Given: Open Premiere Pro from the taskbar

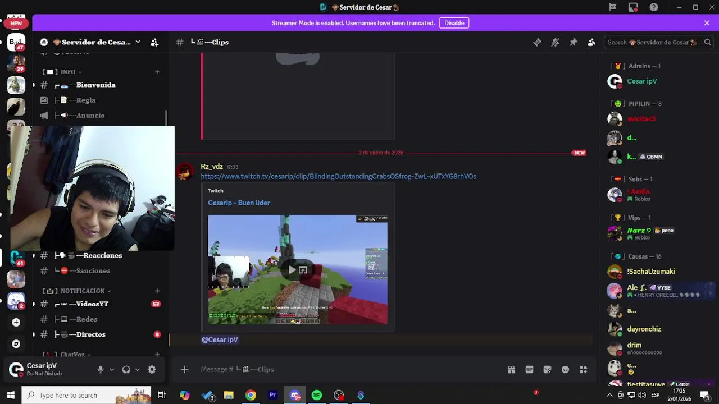Looking at the screenshot, I should [272, 395].
